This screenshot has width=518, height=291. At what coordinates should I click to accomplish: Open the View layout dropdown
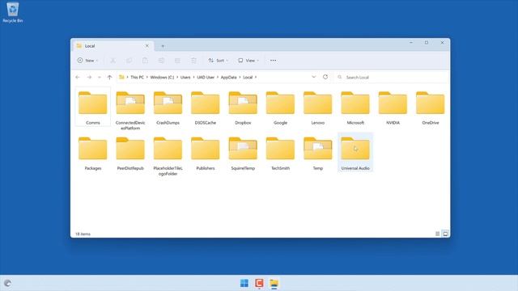pyautogui.click(x=248, y=61)
